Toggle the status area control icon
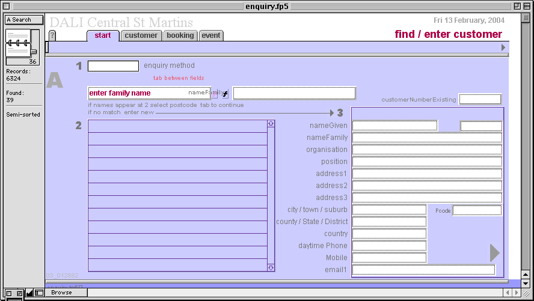534x301 pixels. point(38,293)
